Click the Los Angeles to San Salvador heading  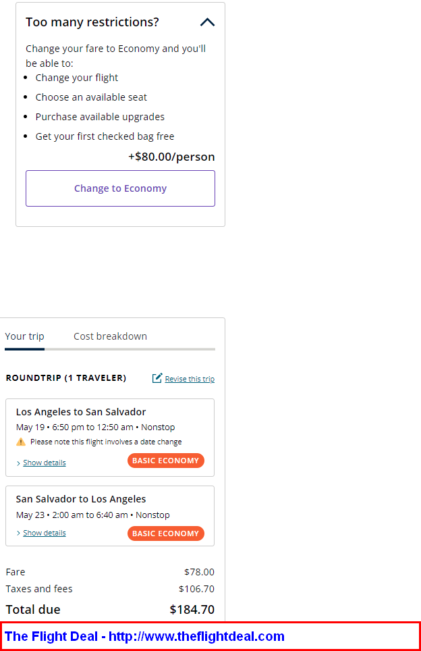[81, 412]
